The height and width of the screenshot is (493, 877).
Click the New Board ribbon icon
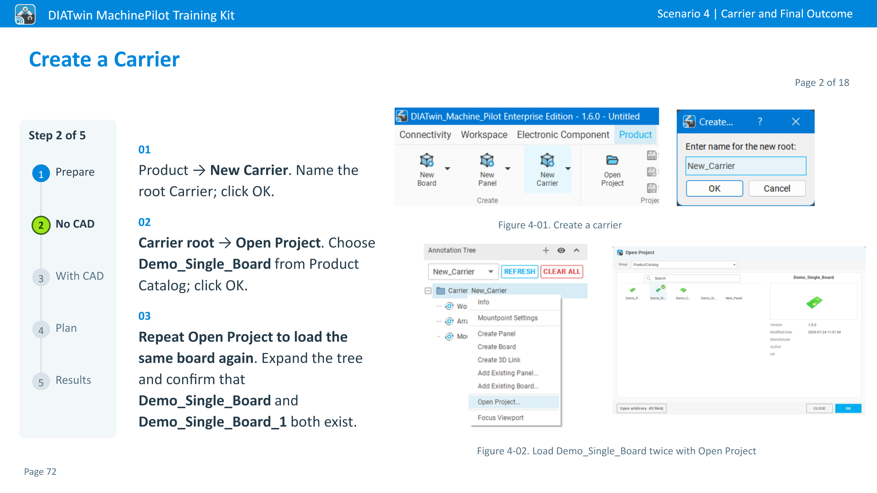427,160
